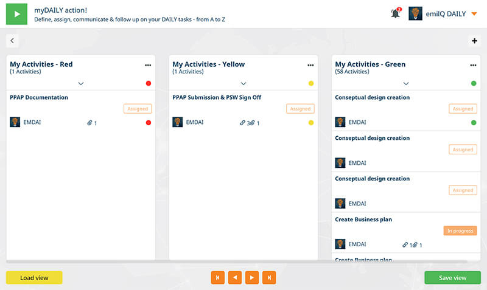487x290 pixels.
Task: Click EMDAI avatar on third Conseptual design card
Action: 340,204
